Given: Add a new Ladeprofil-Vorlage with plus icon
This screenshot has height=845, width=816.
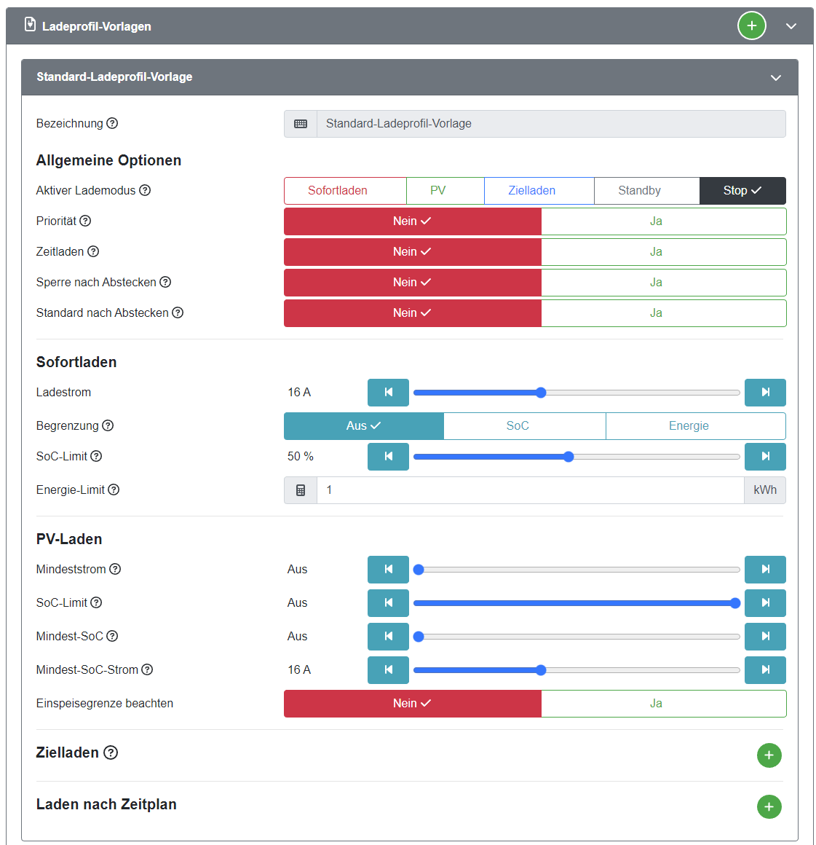Looking at the screenshot, I should (x=751, y=26).
